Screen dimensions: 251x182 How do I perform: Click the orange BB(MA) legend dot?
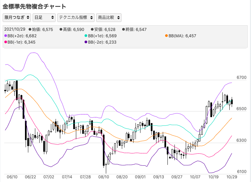click(x=166, y=36)
